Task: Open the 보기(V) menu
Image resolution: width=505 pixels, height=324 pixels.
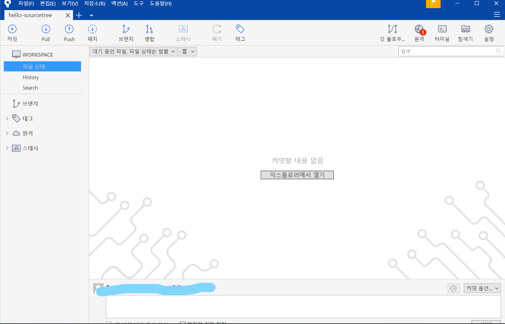Action: pyautogui.click(x=70, y=4)
